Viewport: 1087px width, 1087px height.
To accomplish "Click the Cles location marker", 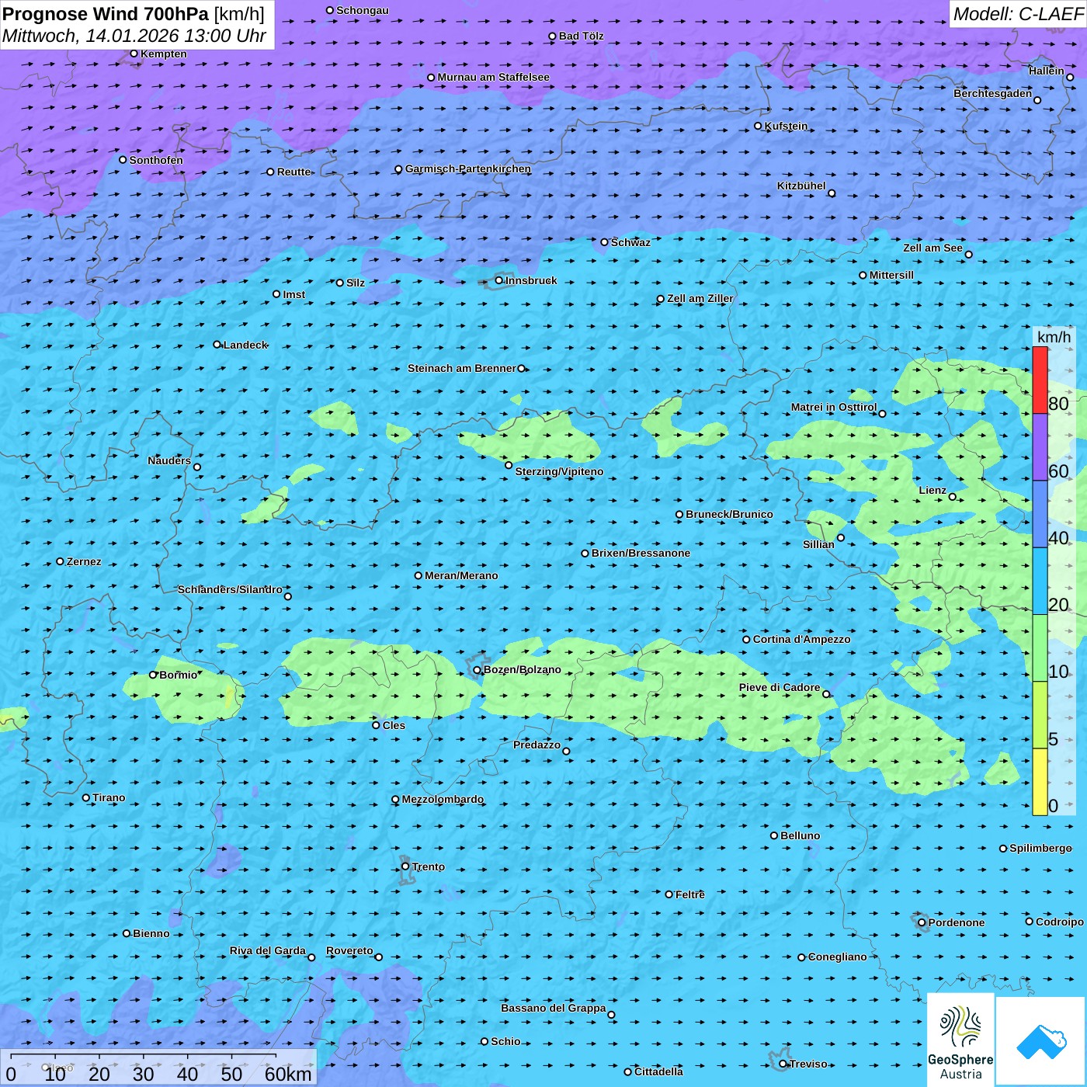I will [376, 725].
